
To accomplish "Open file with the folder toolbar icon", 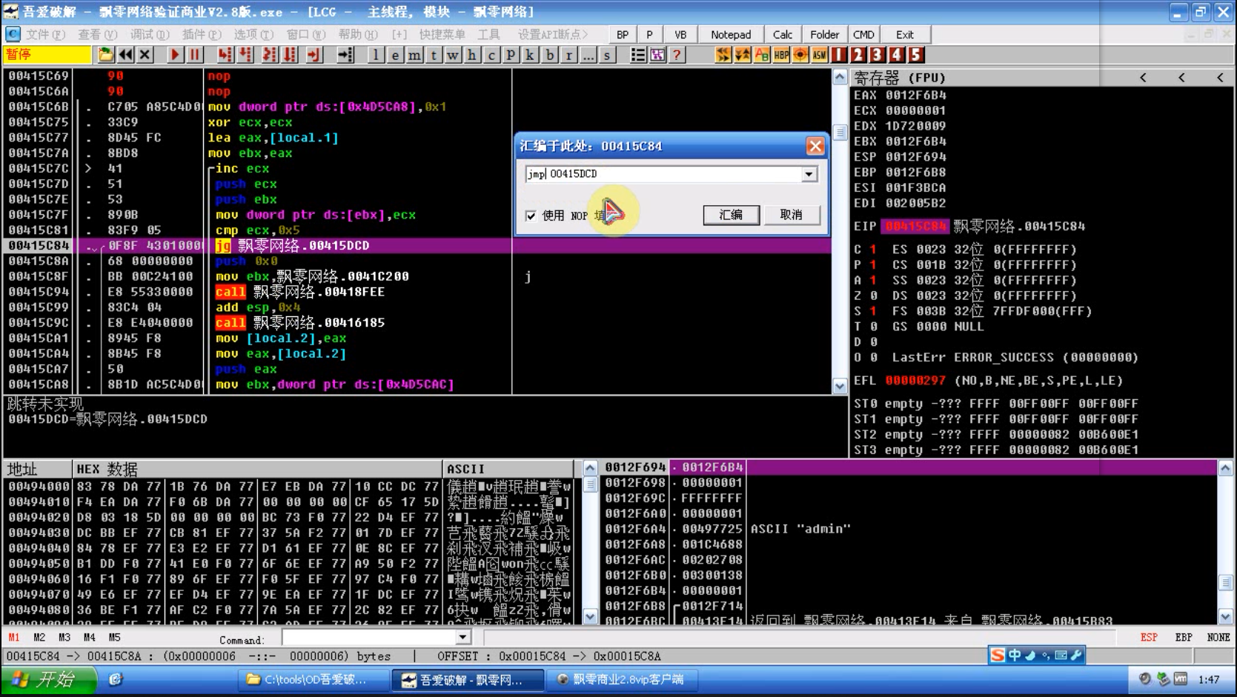I will tap(106, 55).
